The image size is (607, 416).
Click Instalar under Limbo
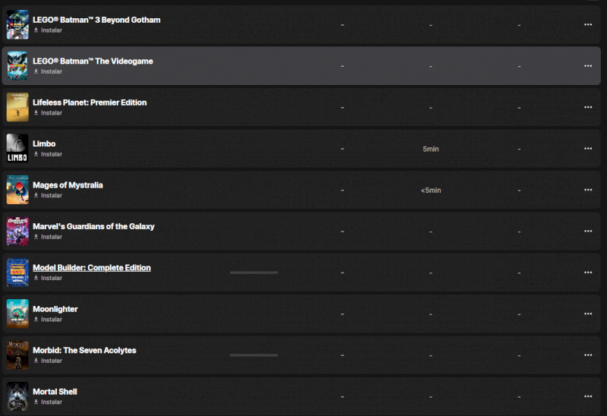coord(51,154)
